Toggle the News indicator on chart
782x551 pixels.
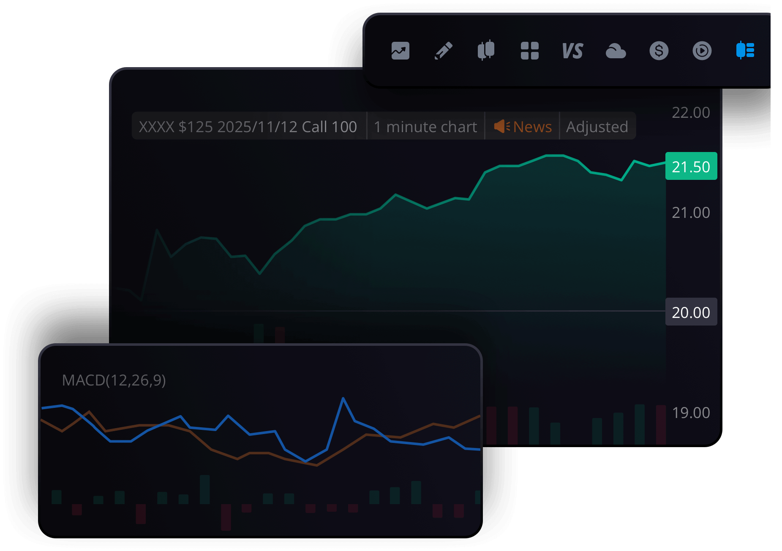click(x=532, y=127)
